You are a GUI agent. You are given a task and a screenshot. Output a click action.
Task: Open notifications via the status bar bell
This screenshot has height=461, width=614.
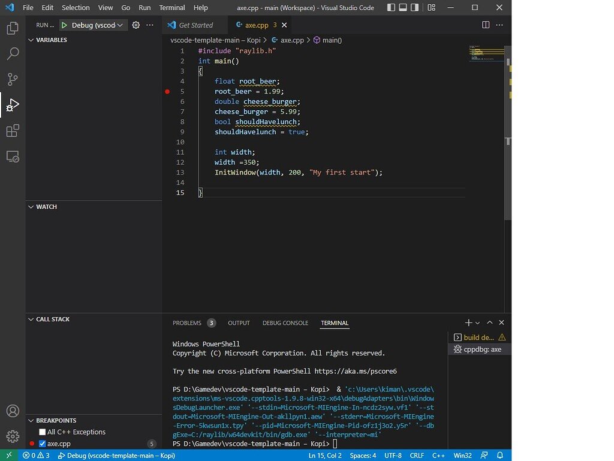click(x=500, y=455)
